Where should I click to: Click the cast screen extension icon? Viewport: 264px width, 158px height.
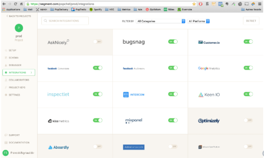(246, 4)
